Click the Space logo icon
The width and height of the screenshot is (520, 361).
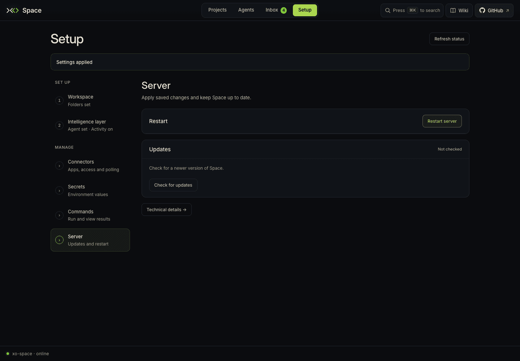13,10
